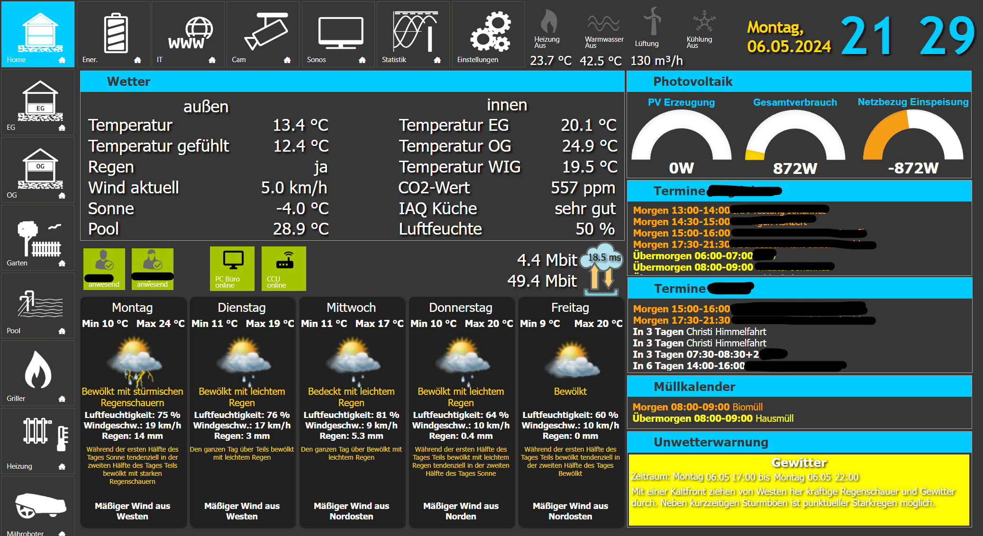Select the Unwetterwarnung panel header
This screenshot has height=536, width=983.
coord(799,442)
